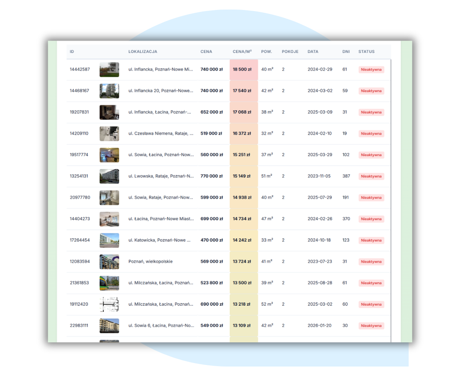This screenshot has width=460, height=383.
Task: Sort table by CENA/M² header
Action: pos(242,52)
